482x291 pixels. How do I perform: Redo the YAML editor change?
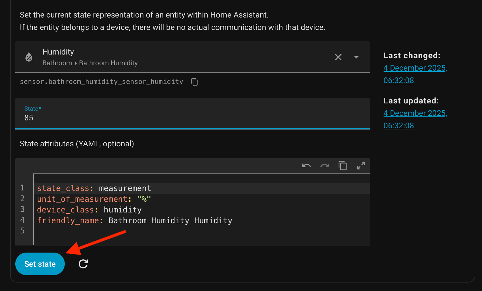tap(325, 166)
